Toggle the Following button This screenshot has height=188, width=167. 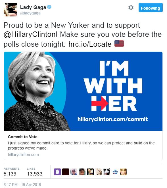click(x=151, y=8)
